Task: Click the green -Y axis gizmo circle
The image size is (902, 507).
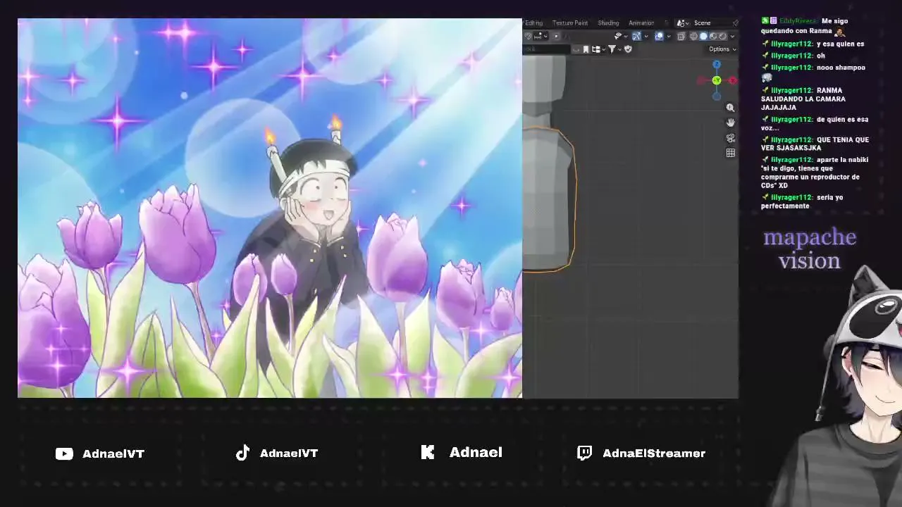Action: [717, 80]
